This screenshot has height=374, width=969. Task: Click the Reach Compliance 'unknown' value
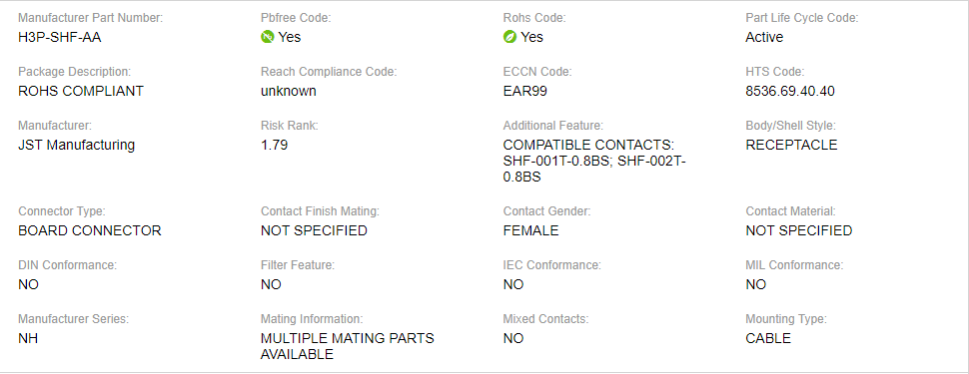pos(289,92)
